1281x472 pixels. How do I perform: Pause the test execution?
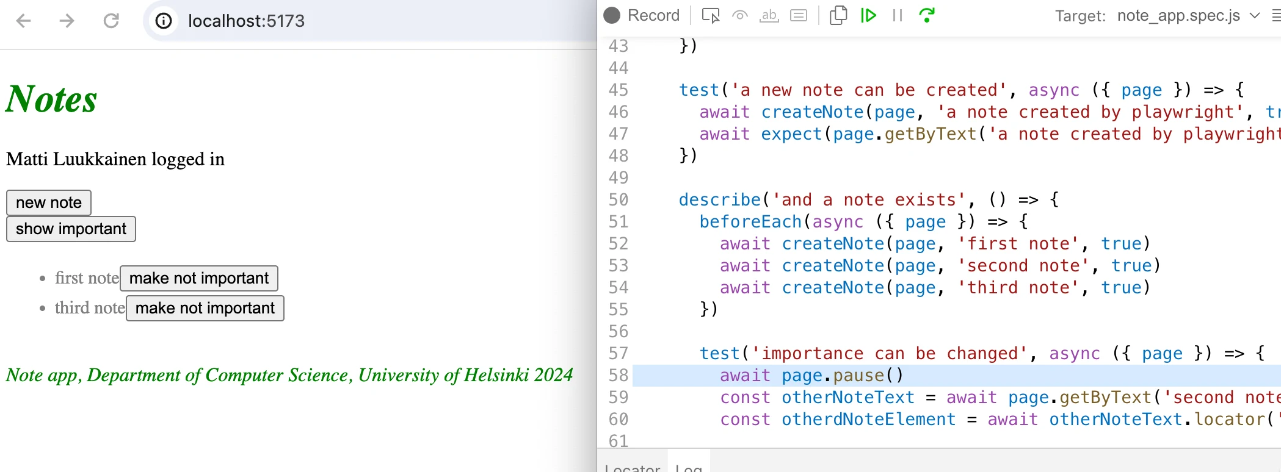[x=897, y=15]
